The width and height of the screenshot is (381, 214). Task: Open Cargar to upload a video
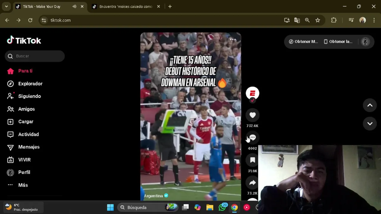coord(20,122)
